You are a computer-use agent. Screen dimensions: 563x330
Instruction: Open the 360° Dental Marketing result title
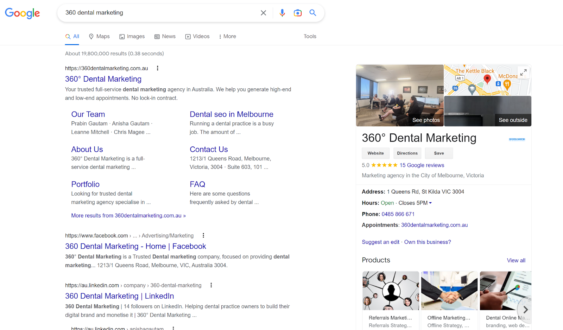tap(103, 79)
